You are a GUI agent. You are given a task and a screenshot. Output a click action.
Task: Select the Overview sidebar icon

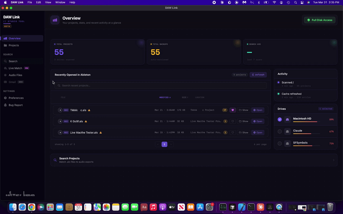click(x=5, y=38)
